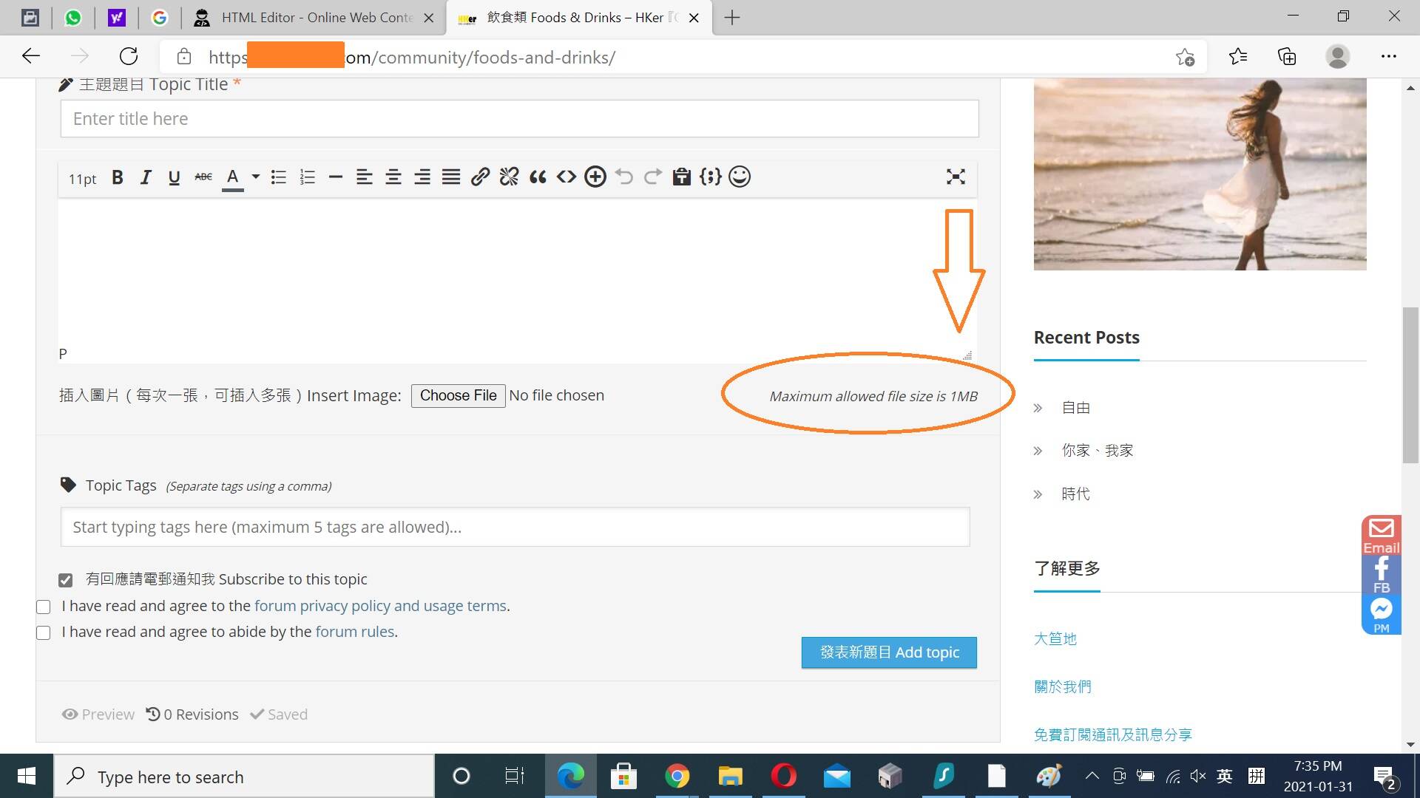Switch to the HTML Editor browser tab
The height and width of the screenshot is (798, 1420).
[311, 17]
